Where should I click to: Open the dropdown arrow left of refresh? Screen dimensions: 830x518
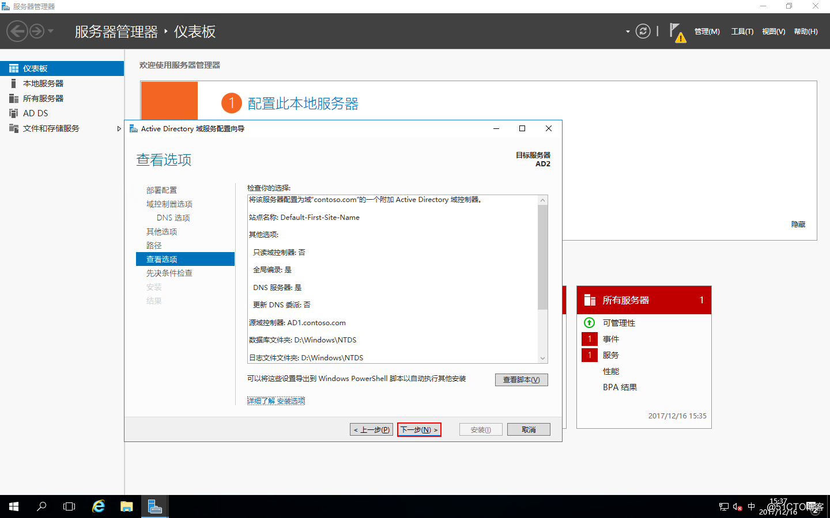(628, 32)
